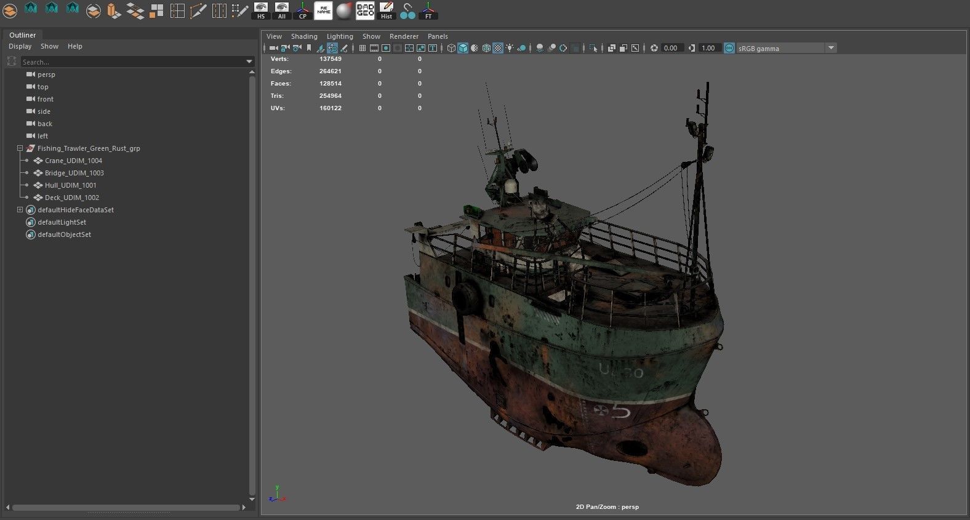Open the Outliner Display menu
The image size is (970, 520).
[20, 46]
